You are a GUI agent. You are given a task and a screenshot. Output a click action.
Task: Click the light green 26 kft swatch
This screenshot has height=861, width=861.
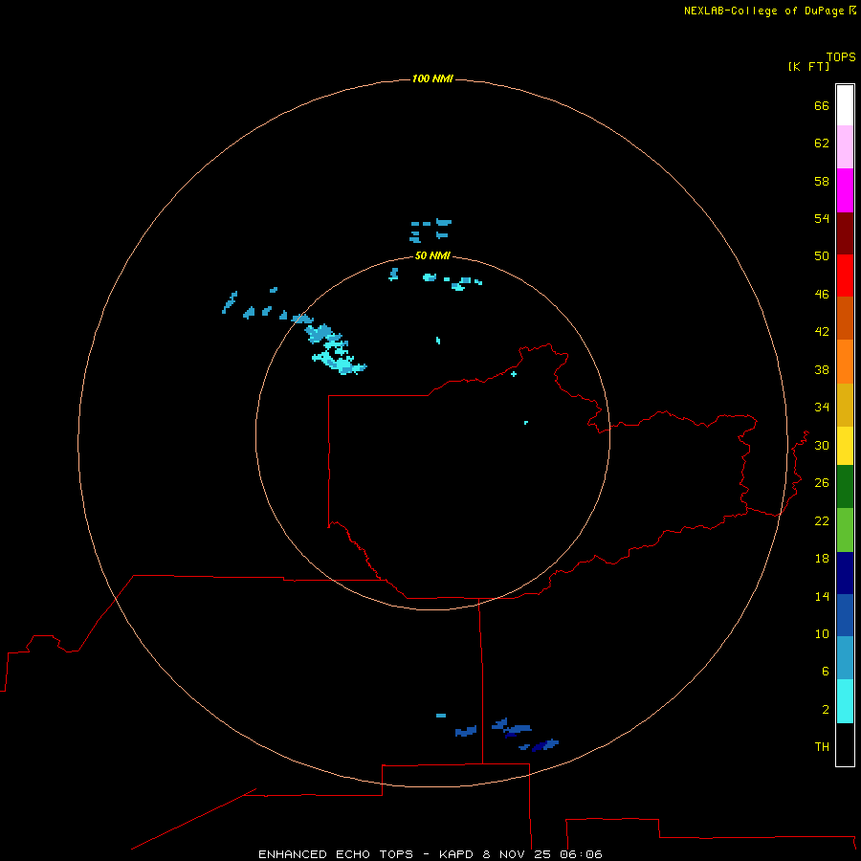pyautogui.click(x=845, y=530)
